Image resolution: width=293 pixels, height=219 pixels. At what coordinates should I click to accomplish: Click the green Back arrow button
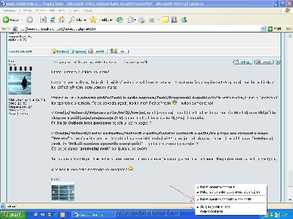pyautogui.click(x=6, y=19)
